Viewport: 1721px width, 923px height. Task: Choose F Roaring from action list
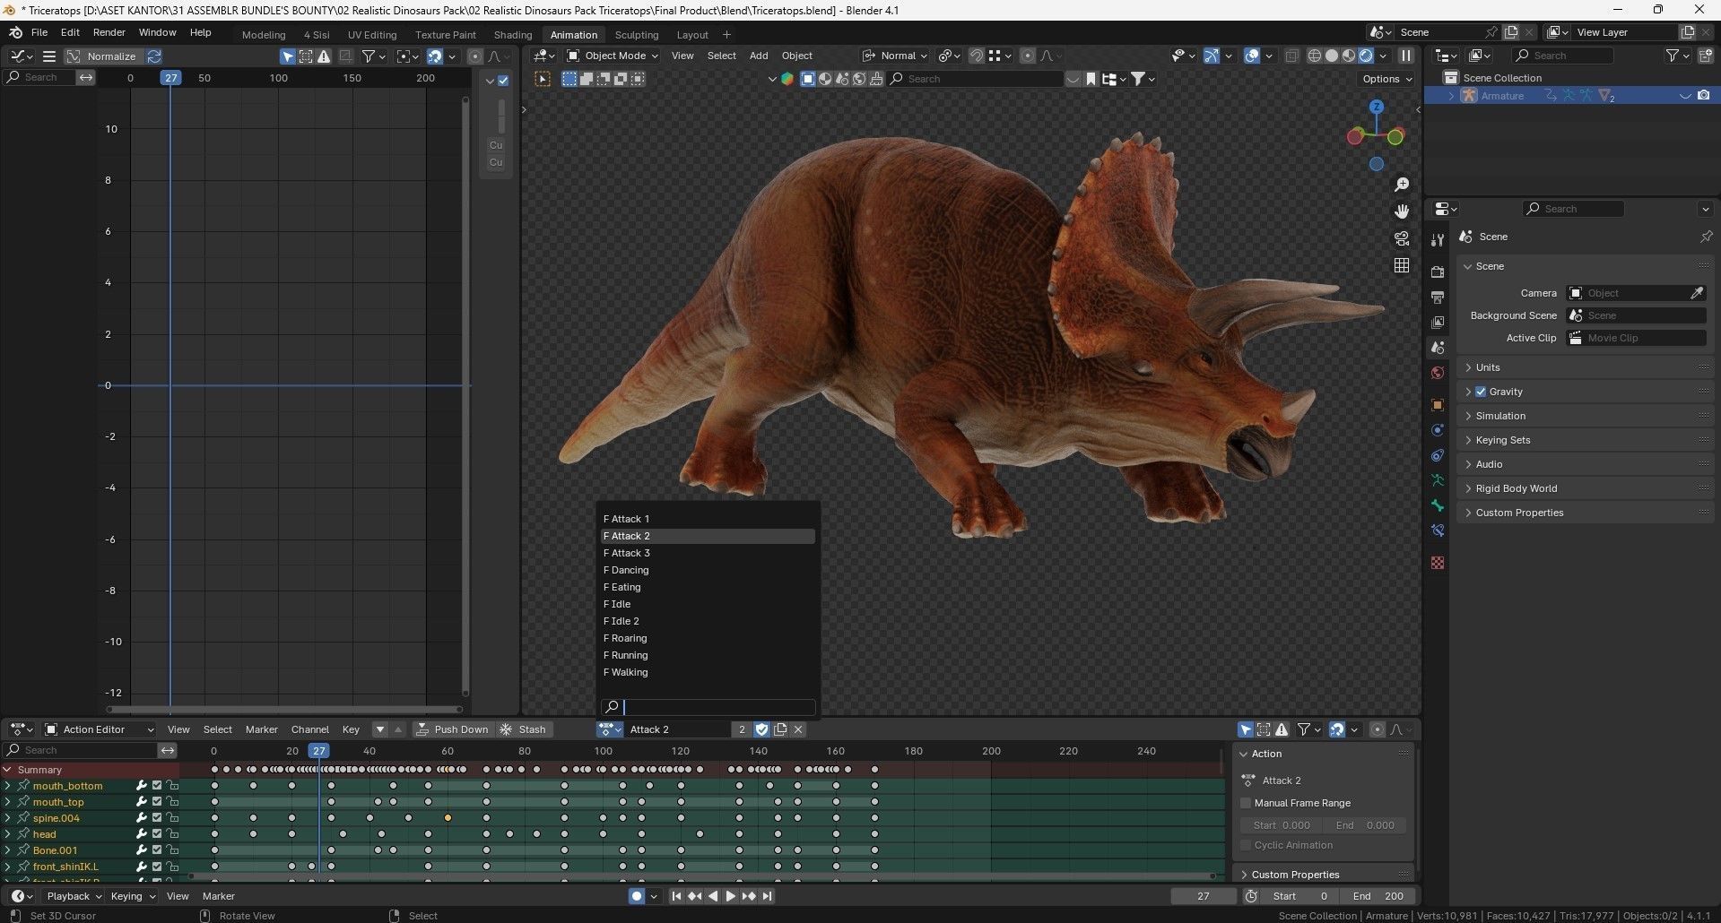(708, 638)
